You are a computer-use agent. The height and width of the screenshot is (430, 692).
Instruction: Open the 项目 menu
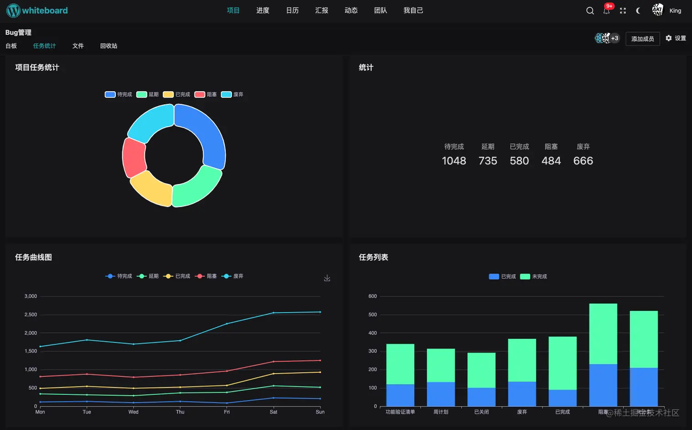[x=233, y=11]
